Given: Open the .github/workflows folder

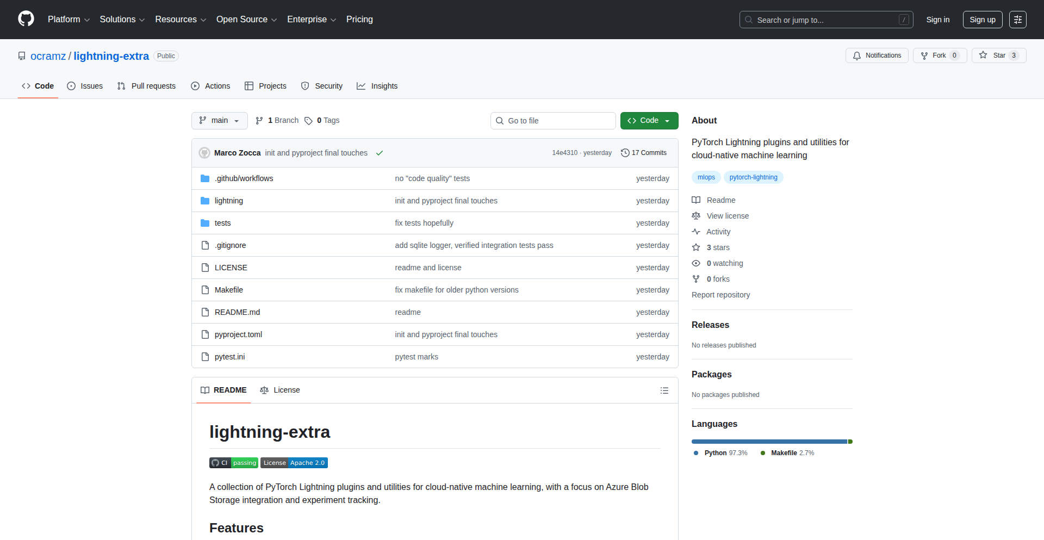Looking at the screenshot, I should pyautogui.click(x=244, y=178).
